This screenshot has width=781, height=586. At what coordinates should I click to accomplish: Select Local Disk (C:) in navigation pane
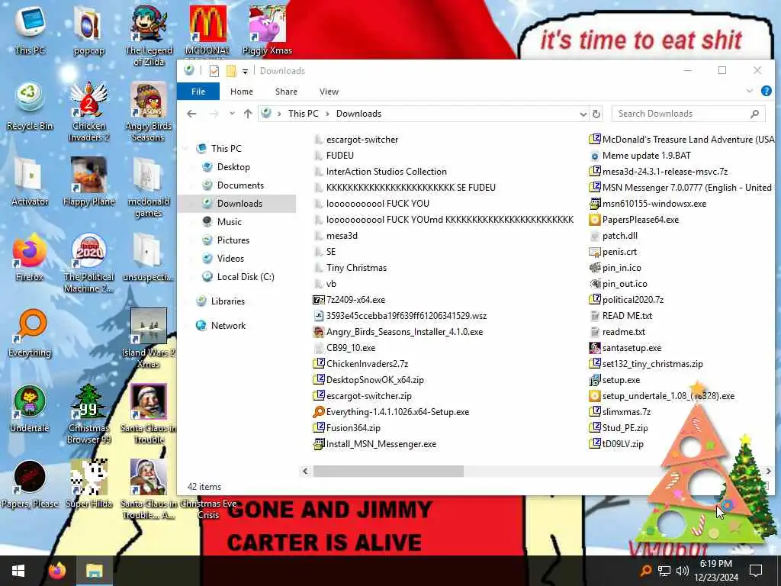point(246,276)
